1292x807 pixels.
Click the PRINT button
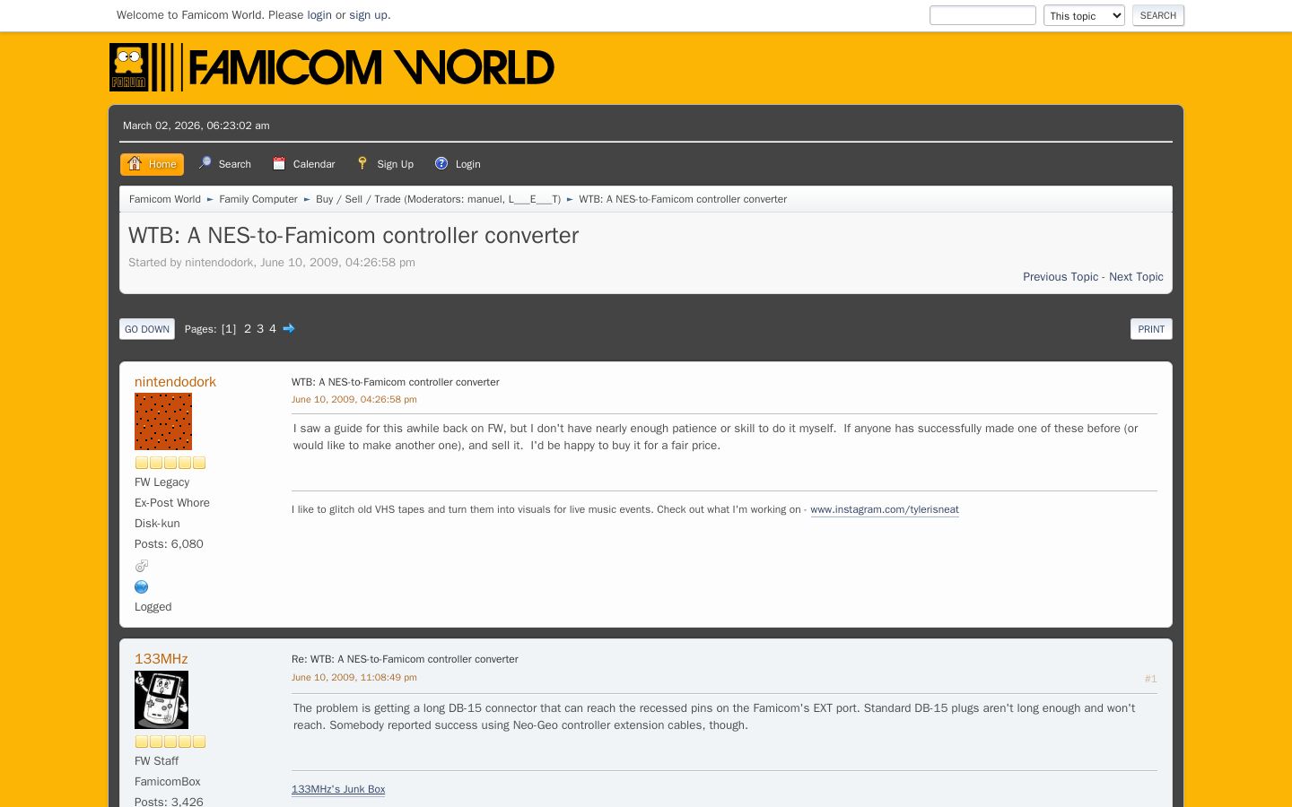1151,329
